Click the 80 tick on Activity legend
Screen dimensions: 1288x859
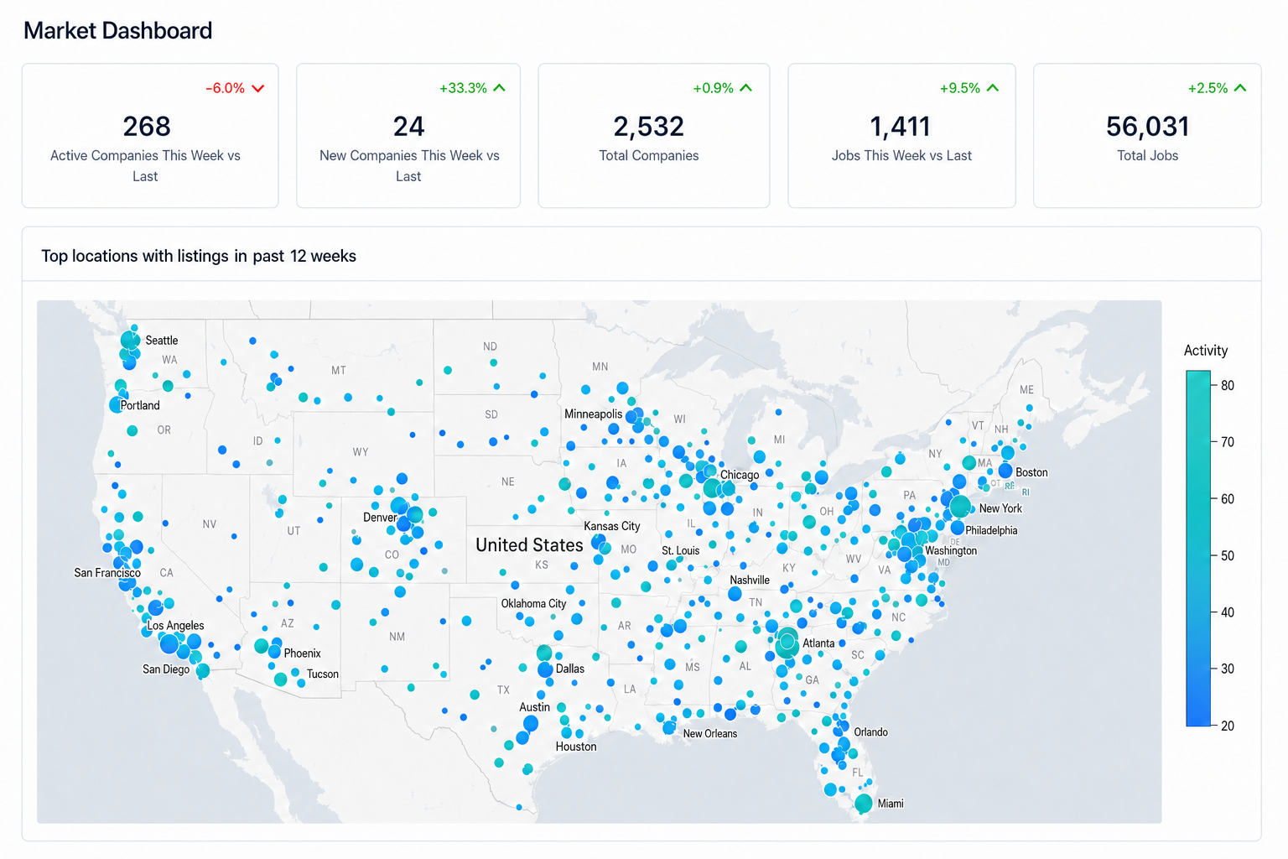coord(1228,386)
